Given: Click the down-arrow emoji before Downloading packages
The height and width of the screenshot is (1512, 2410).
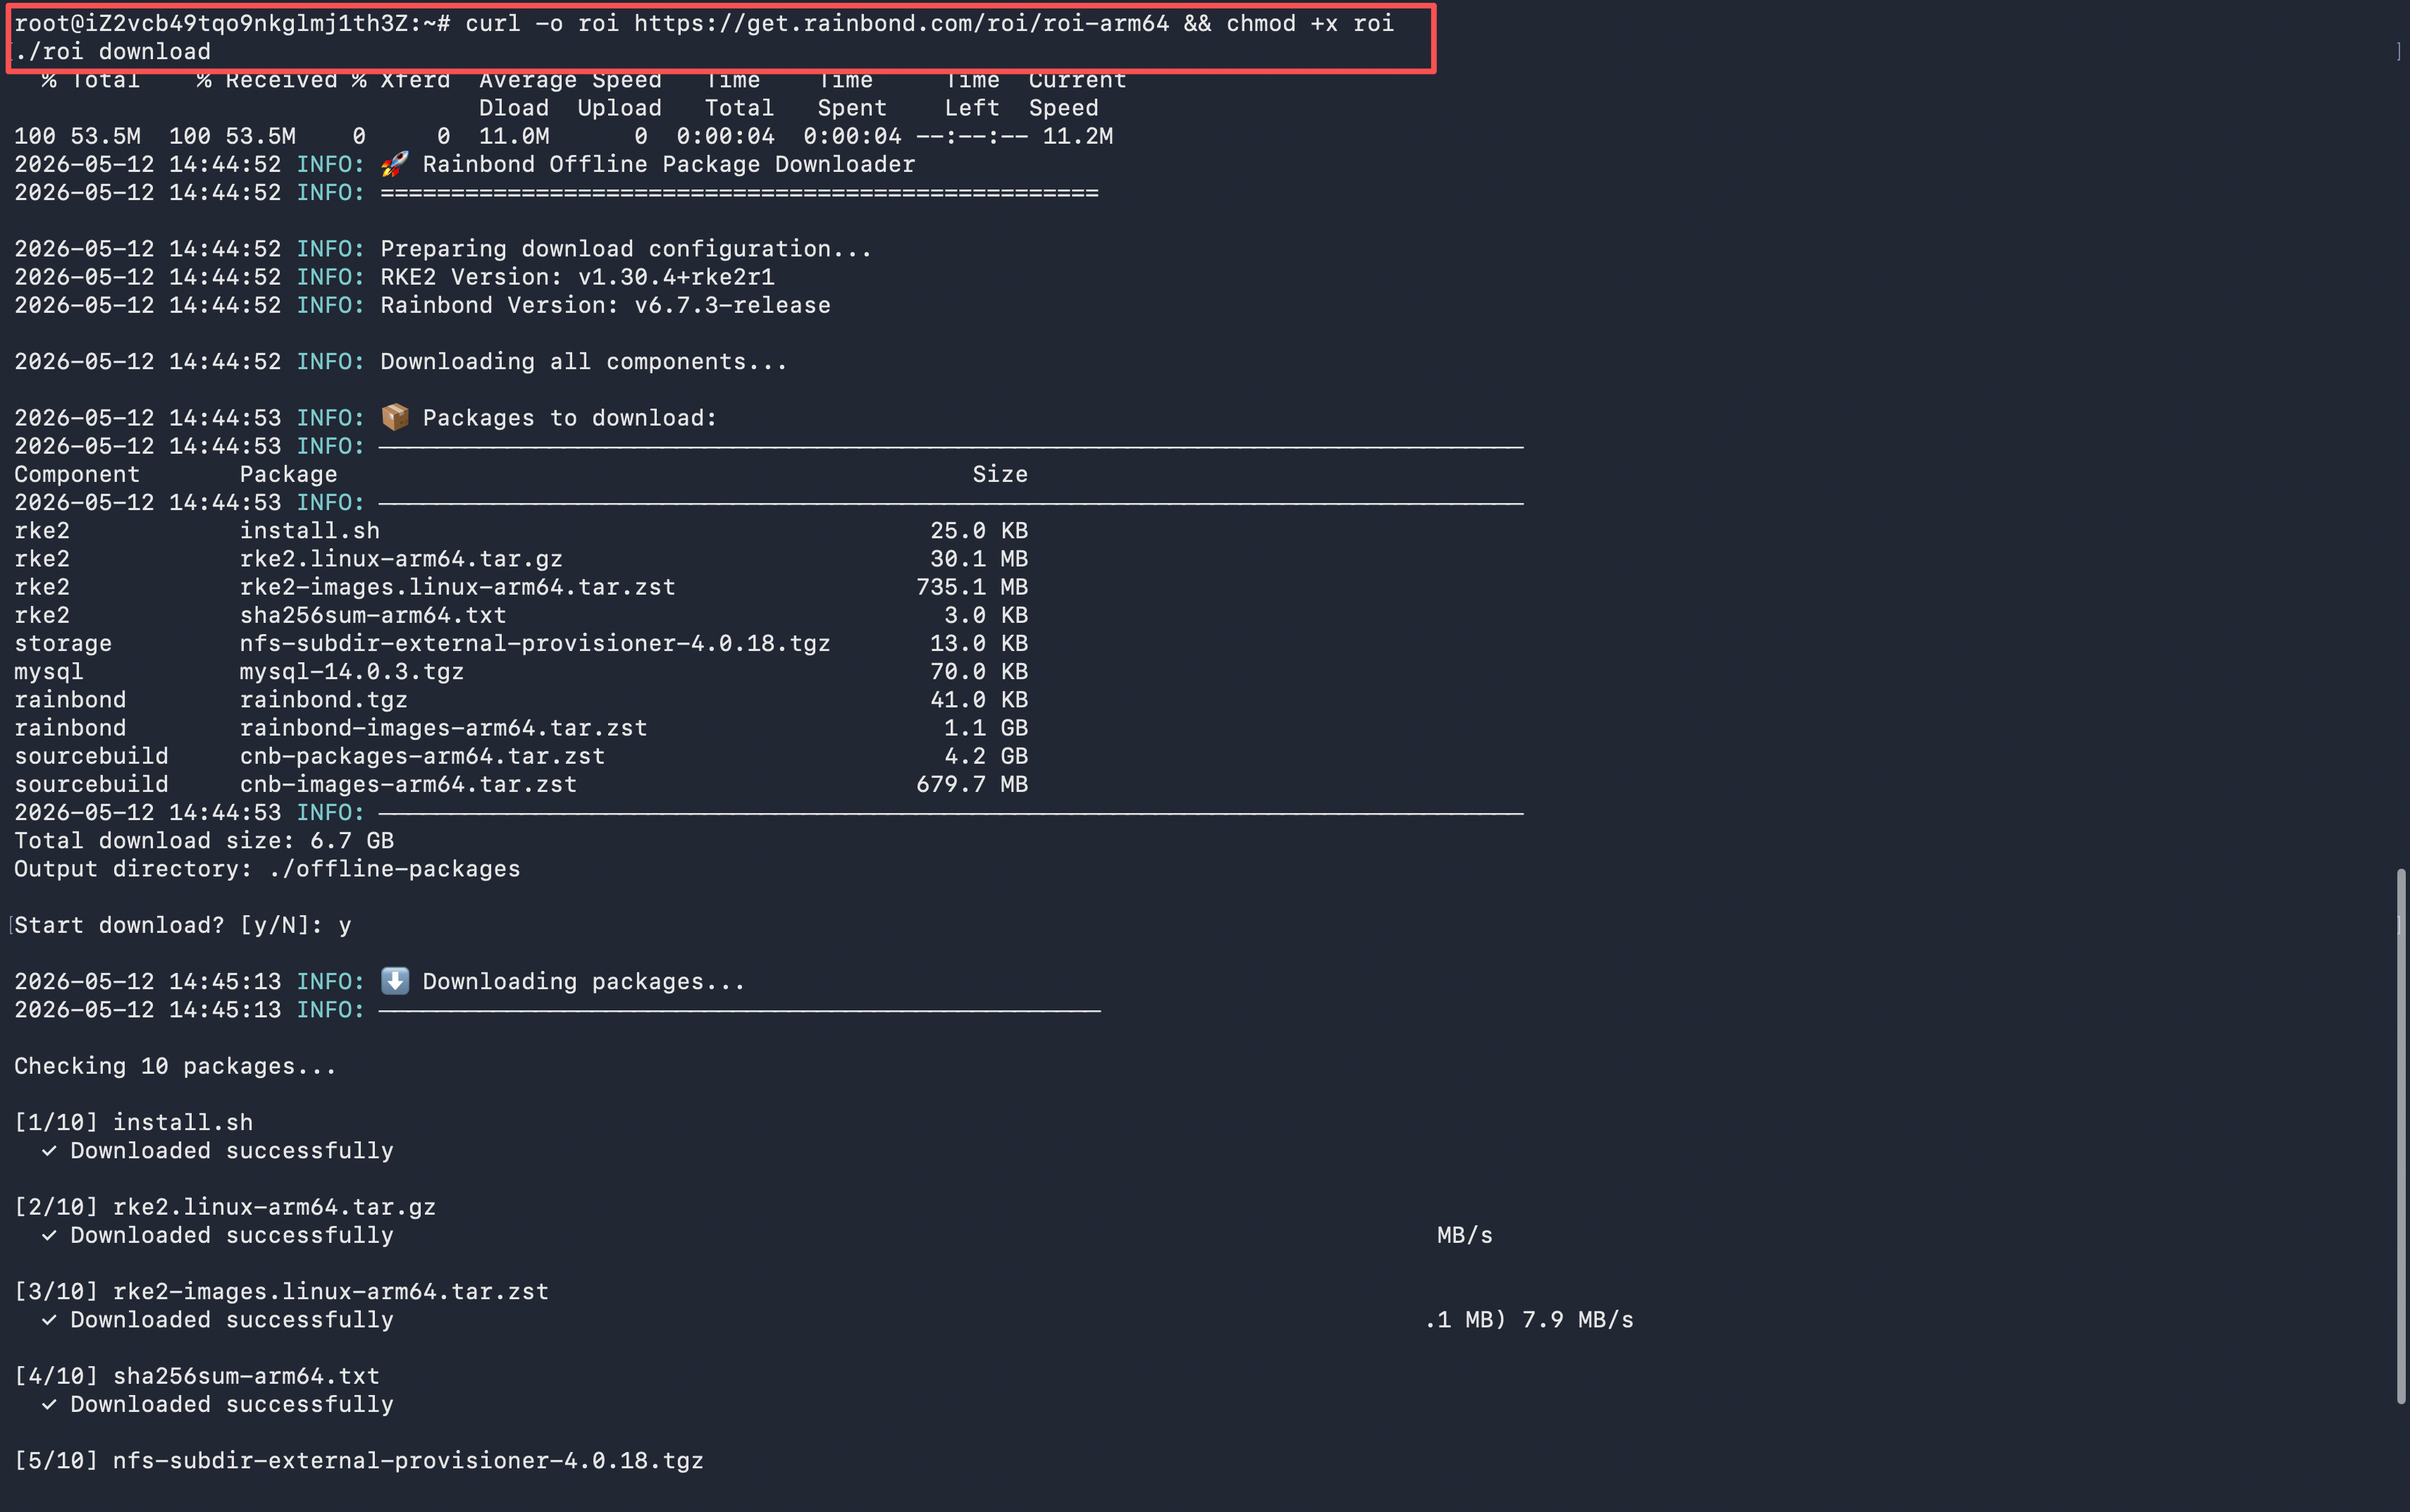Looking at the screenshot, I should [395, 981].
